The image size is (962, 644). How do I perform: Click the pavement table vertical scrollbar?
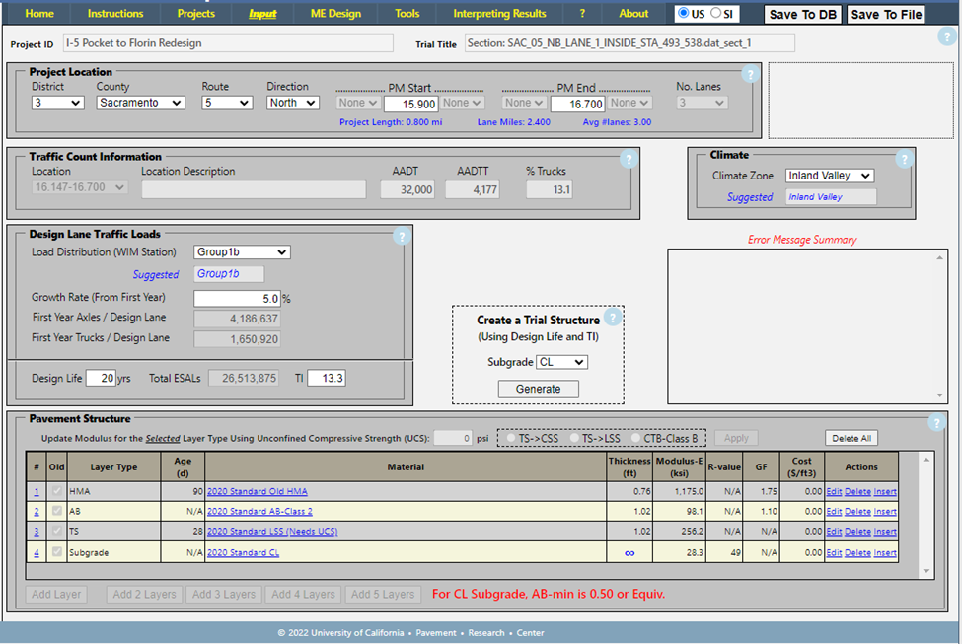(x=925, y=513)
